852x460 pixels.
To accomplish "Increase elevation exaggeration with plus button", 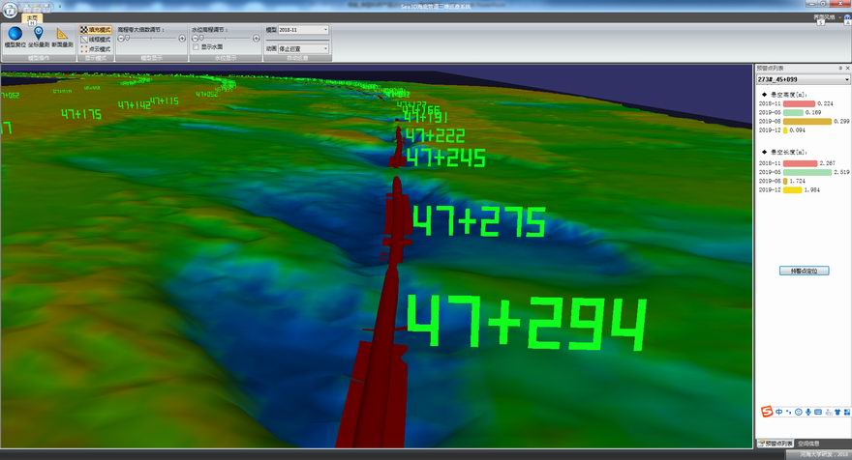I will point(182,39).
